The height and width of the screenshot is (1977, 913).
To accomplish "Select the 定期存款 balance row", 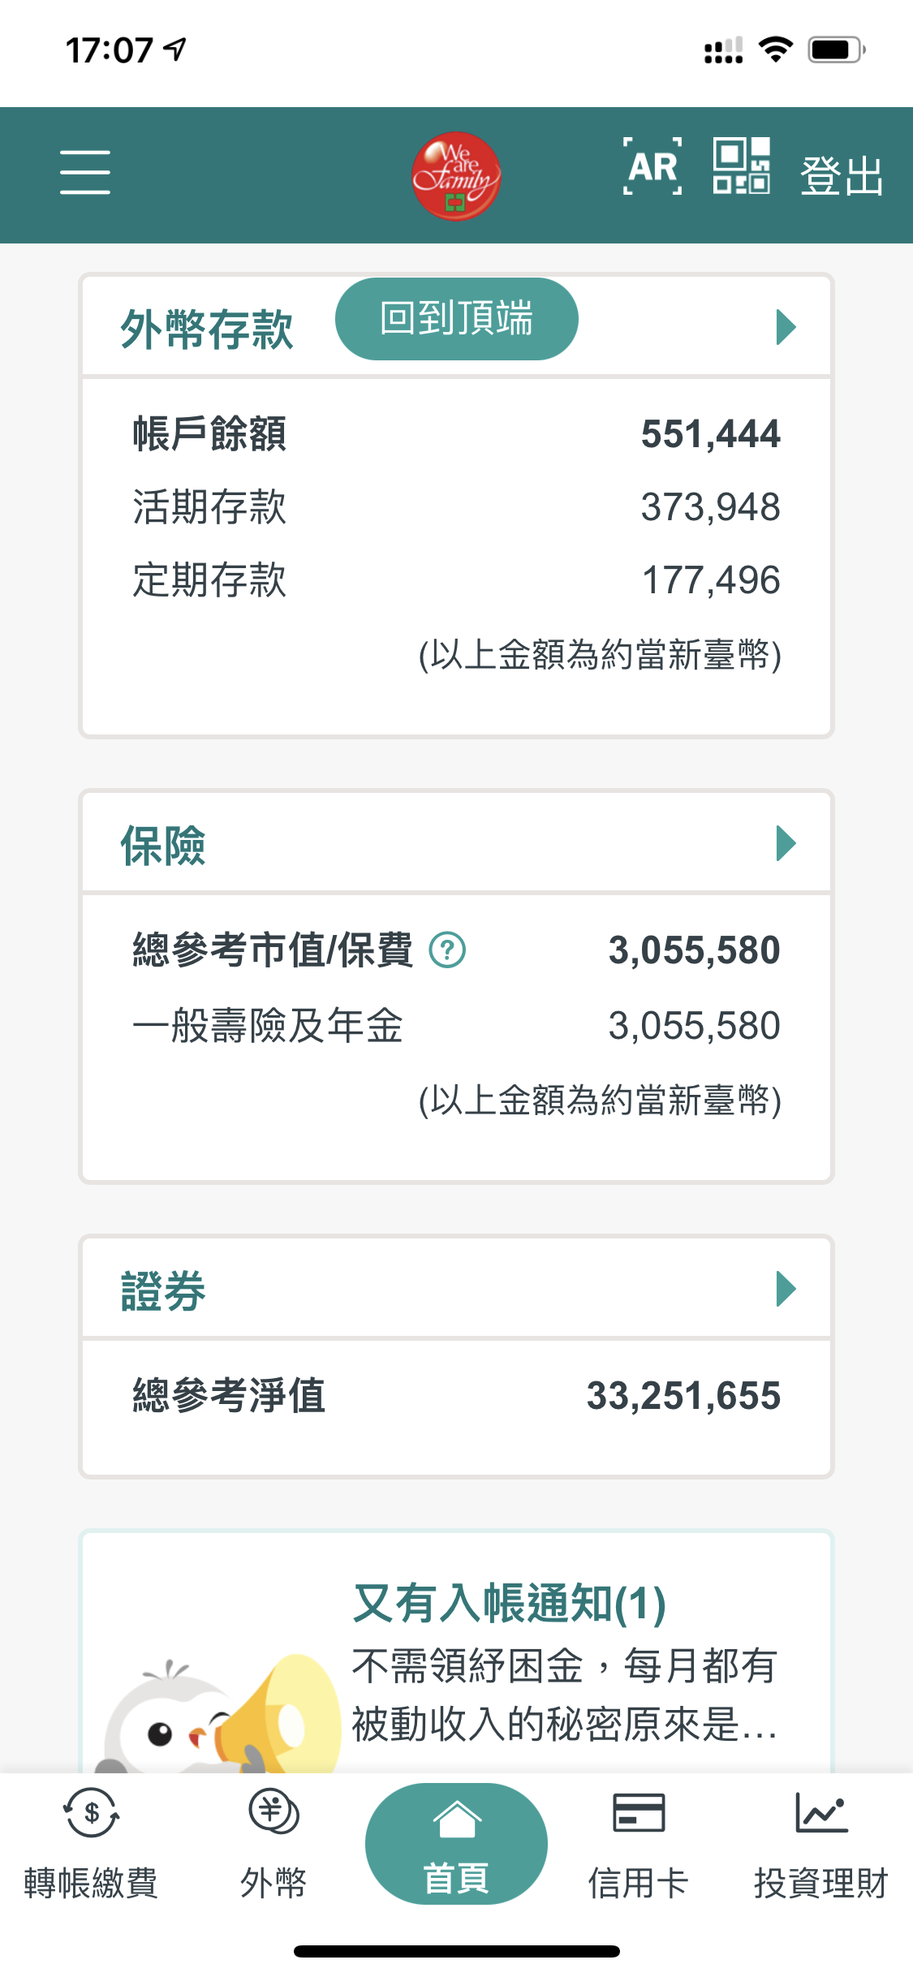I will pyautogui.click(x=456, y=580).
